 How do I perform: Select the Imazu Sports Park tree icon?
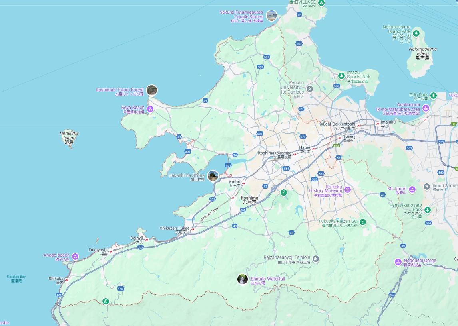341,76
